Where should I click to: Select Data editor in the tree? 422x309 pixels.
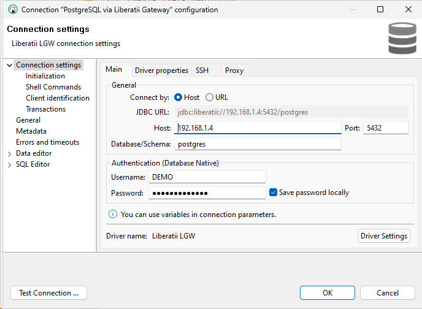[x=34, y=153]
